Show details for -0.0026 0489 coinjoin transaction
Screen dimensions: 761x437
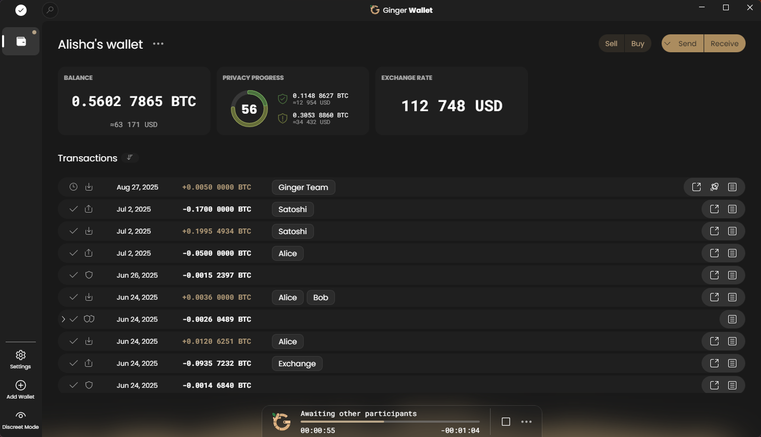click(732, 319)
